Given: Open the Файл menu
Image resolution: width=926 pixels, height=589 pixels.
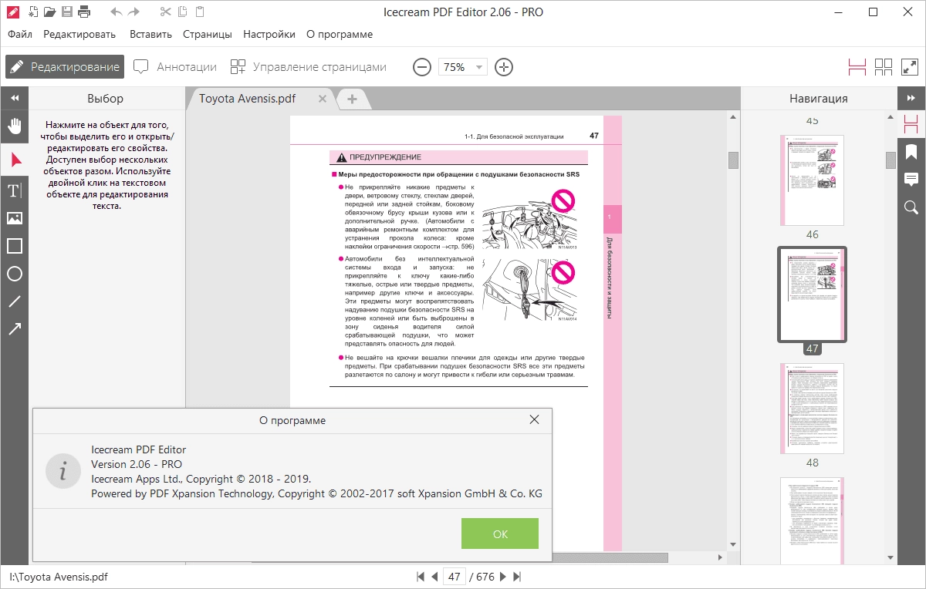Looking at the screenshot, I should click(x=21, y=34).
